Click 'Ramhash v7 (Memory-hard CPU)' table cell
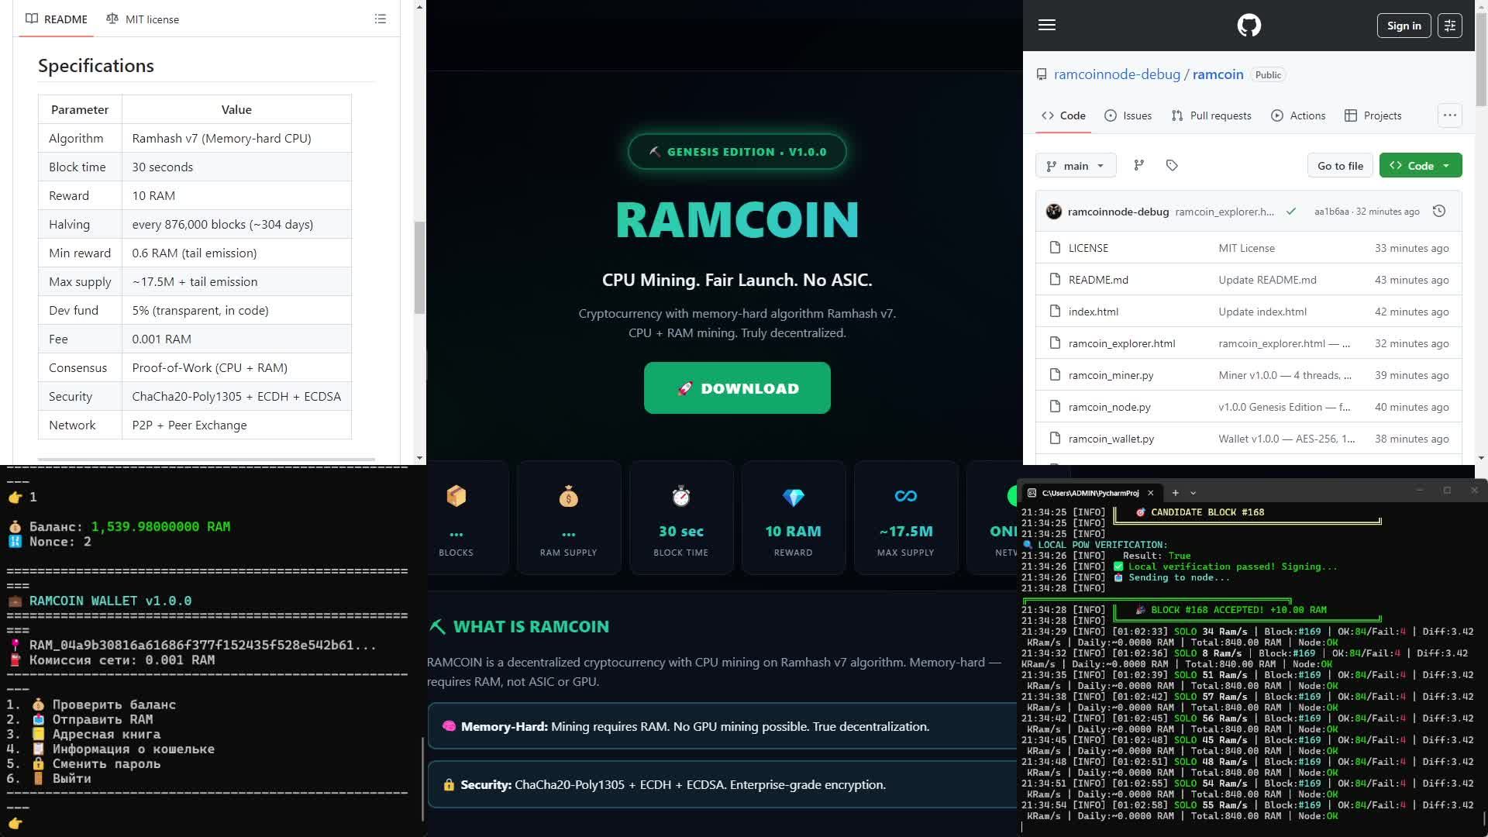The width and height of the screenshot is (1488, 837). [236, 138]
